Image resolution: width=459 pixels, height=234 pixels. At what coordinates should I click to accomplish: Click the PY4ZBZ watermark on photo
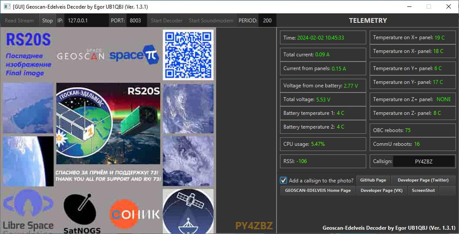click(x=254, y=225)
